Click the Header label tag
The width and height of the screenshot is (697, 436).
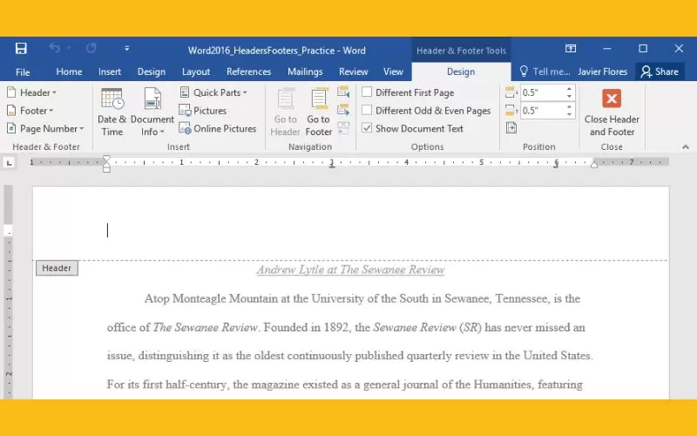click(57, 268)
